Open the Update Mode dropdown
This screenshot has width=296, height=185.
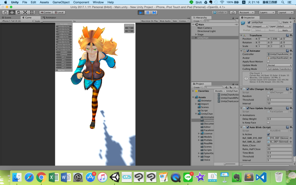280,65
